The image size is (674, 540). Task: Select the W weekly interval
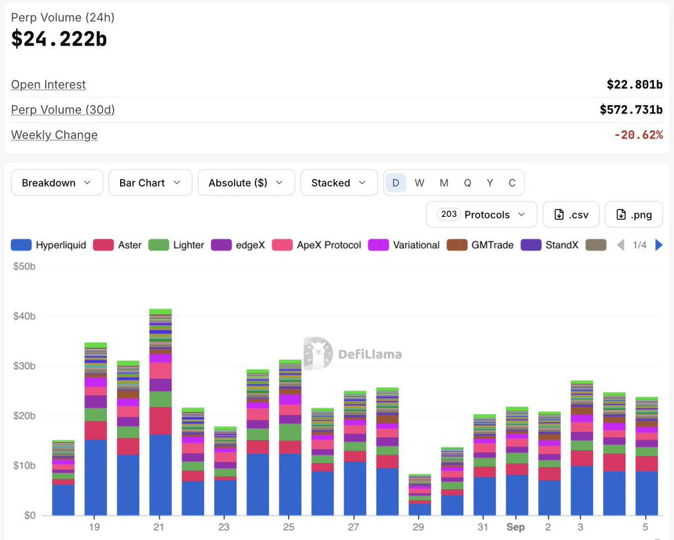420,183
